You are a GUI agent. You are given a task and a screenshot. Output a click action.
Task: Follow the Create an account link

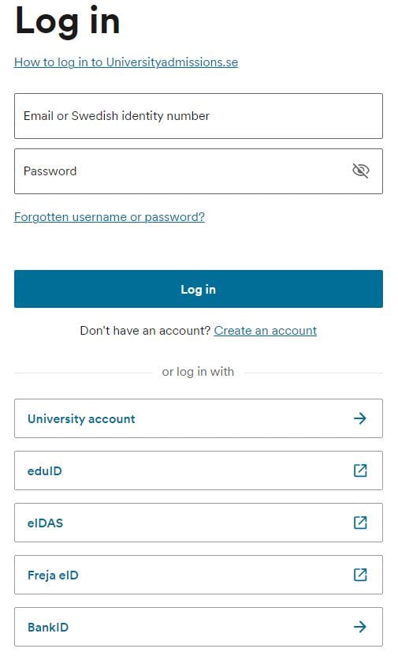[x=265, y=331]
